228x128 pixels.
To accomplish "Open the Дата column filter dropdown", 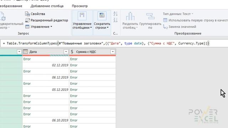I will tap(66, 52).
